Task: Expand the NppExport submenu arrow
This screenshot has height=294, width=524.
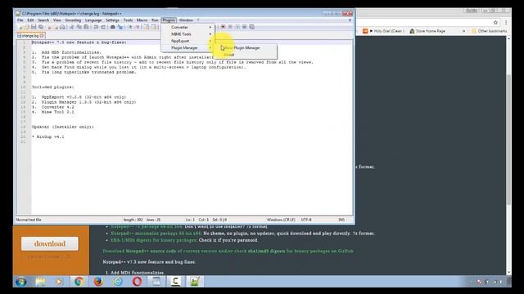Action: click(210, 41)
